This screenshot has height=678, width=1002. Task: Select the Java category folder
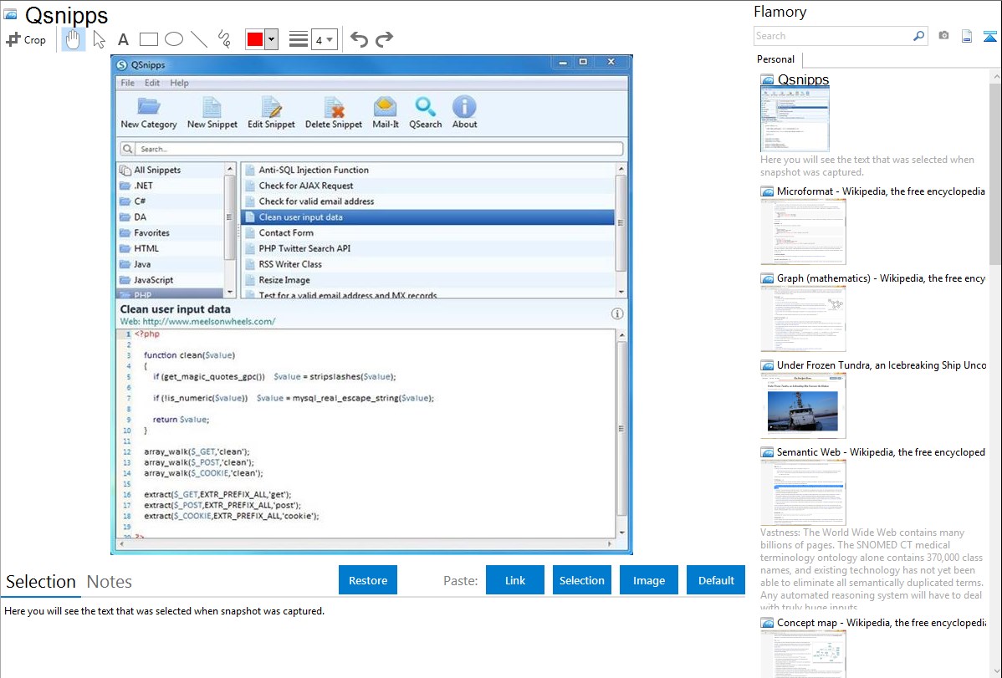click(x=170, y=264)
